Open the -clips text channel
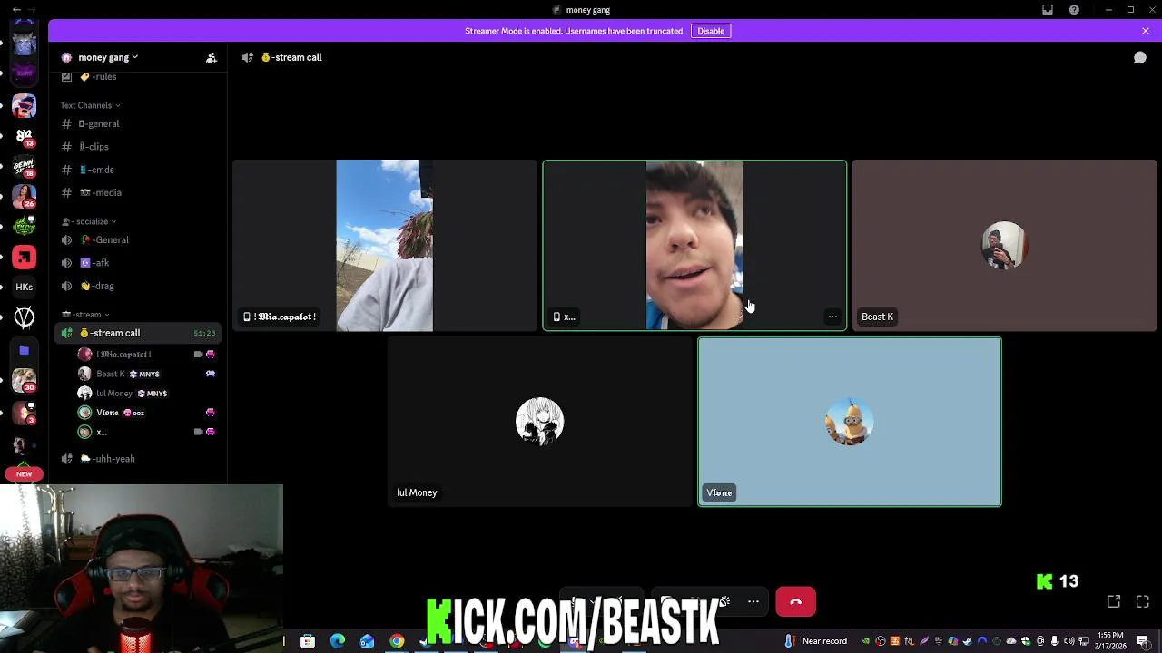This screenshot has height=653, width=1162. [136, 147]
